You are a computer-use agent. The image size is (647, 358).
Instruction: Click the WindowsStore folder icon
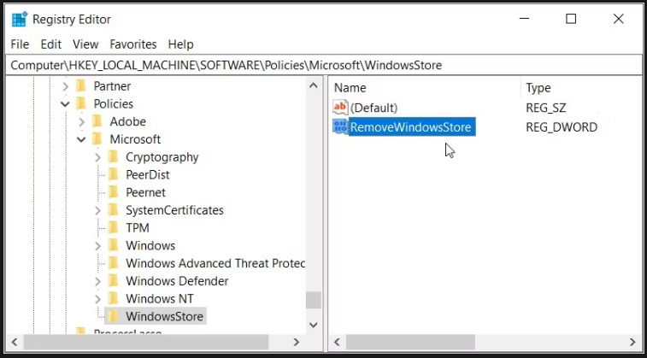point(114,316)
